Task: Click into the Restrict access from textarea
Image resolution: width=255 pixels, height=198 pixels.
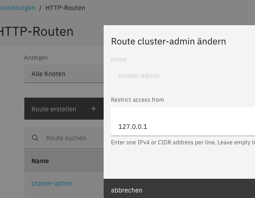Action: point(183,121)
